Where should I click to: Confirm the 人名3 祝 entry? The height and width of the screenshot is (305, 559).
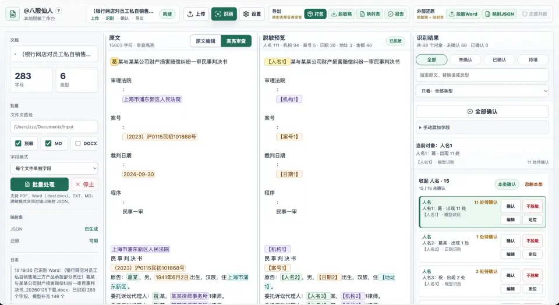coord(511,275)
